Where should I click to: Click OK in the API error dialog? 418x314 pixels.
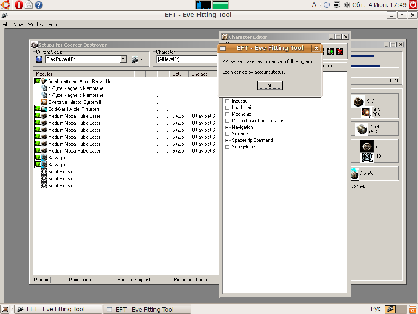270,86
